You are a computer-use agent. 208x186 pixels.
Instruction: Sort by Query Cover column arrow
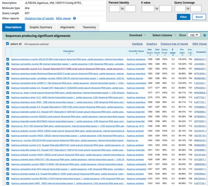pos(165,55)
